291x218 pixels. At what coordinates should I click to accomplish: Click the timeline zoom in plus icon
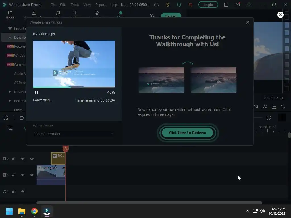269,118
